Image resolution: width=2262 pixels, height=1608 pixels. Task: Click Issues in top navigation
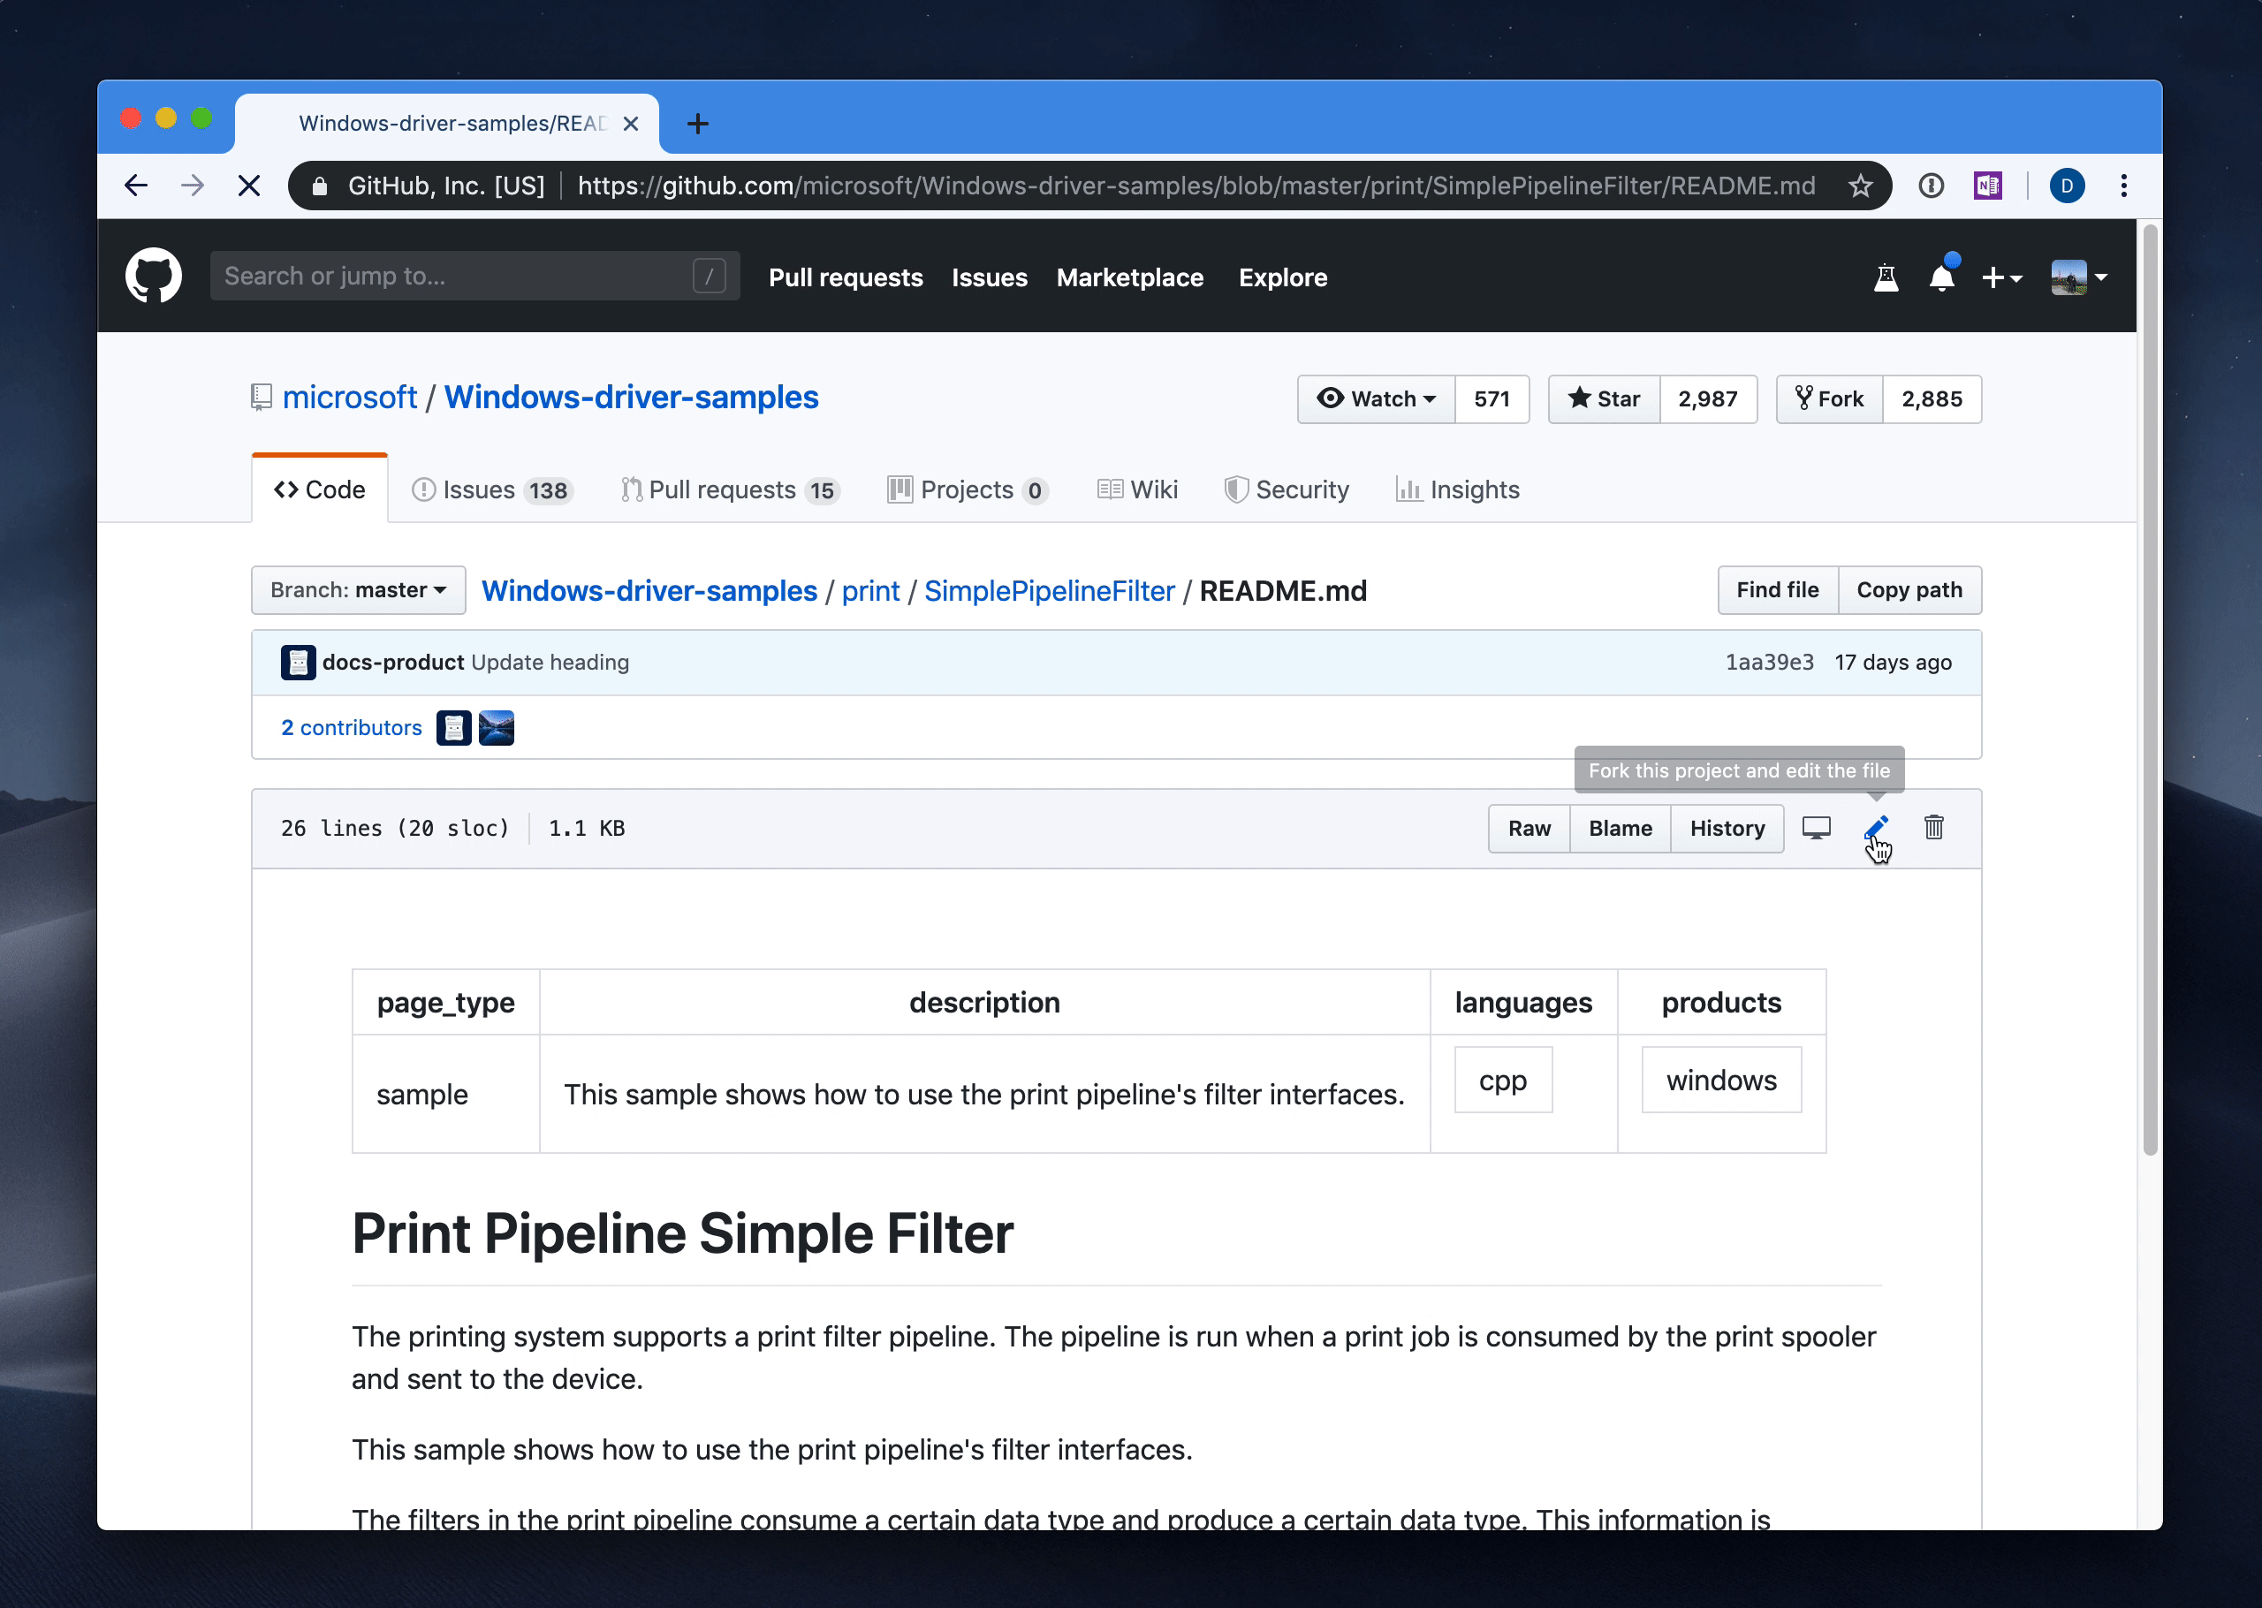coord(989,278)
